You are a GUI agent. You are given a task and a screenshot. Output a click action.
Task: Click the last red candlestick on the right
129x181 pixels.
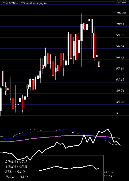click(x=99, y=64)
